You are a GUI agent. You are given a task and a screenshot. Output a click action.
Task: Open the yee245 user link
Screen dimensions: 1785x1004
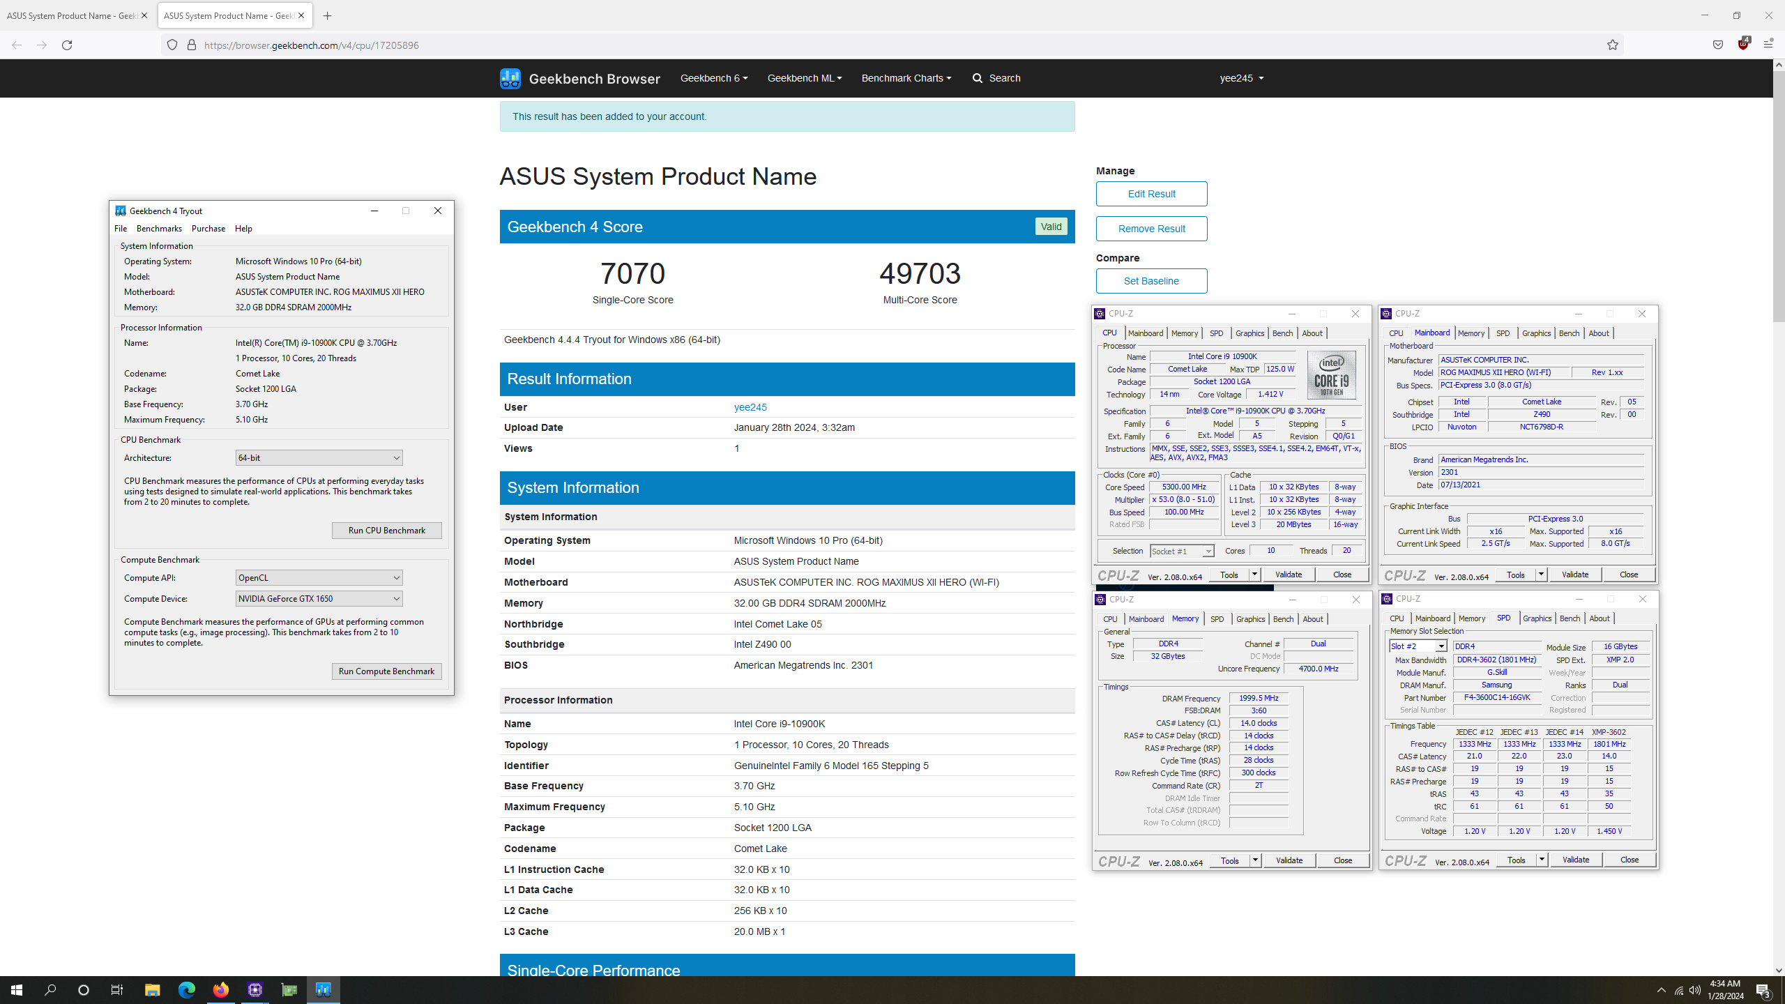coord(750,407)
